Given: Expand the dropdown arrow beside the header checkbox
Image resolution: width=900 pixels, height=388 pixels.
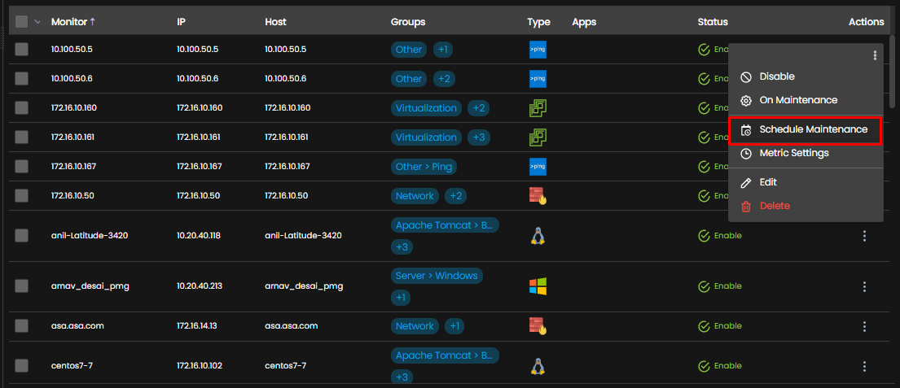Looking at the screenshot, I should tap(37, 22).
